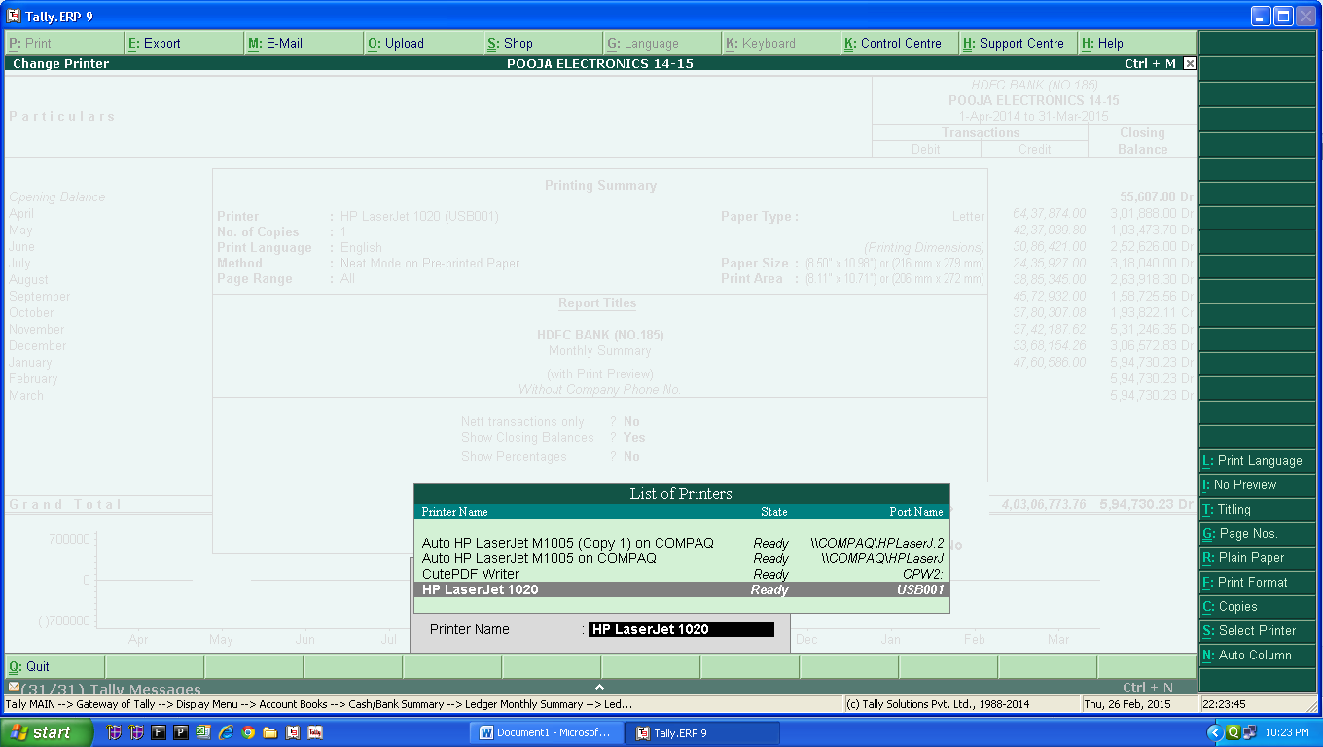Launch the black P quick launch icon

181,732
